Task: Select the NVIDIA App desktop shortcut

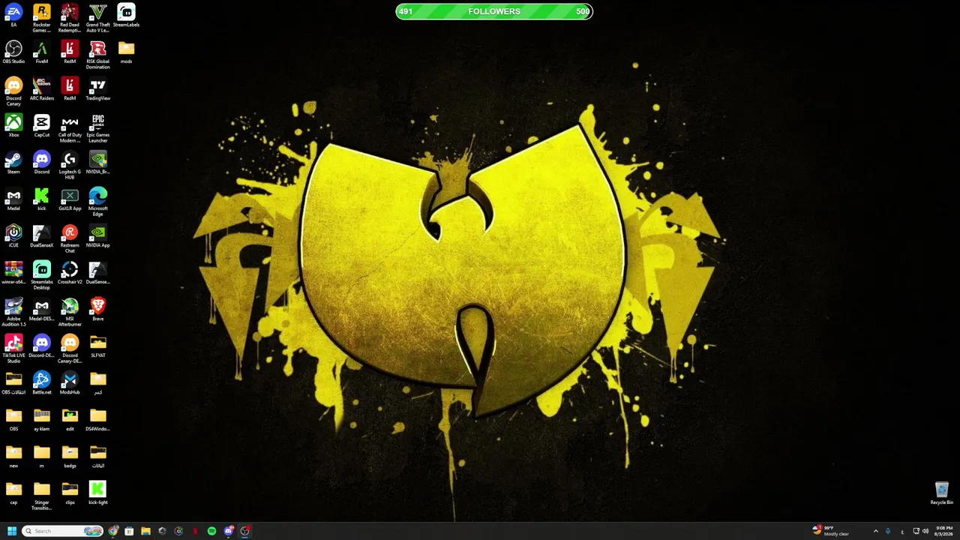Action: 97,236
